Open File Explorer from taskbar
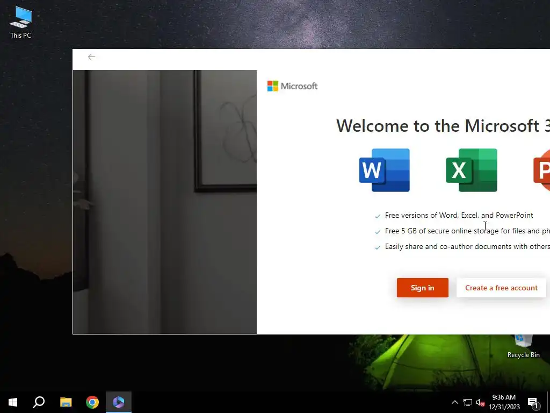The height and width of the screenshot is (413, 550). coord(66,402)
